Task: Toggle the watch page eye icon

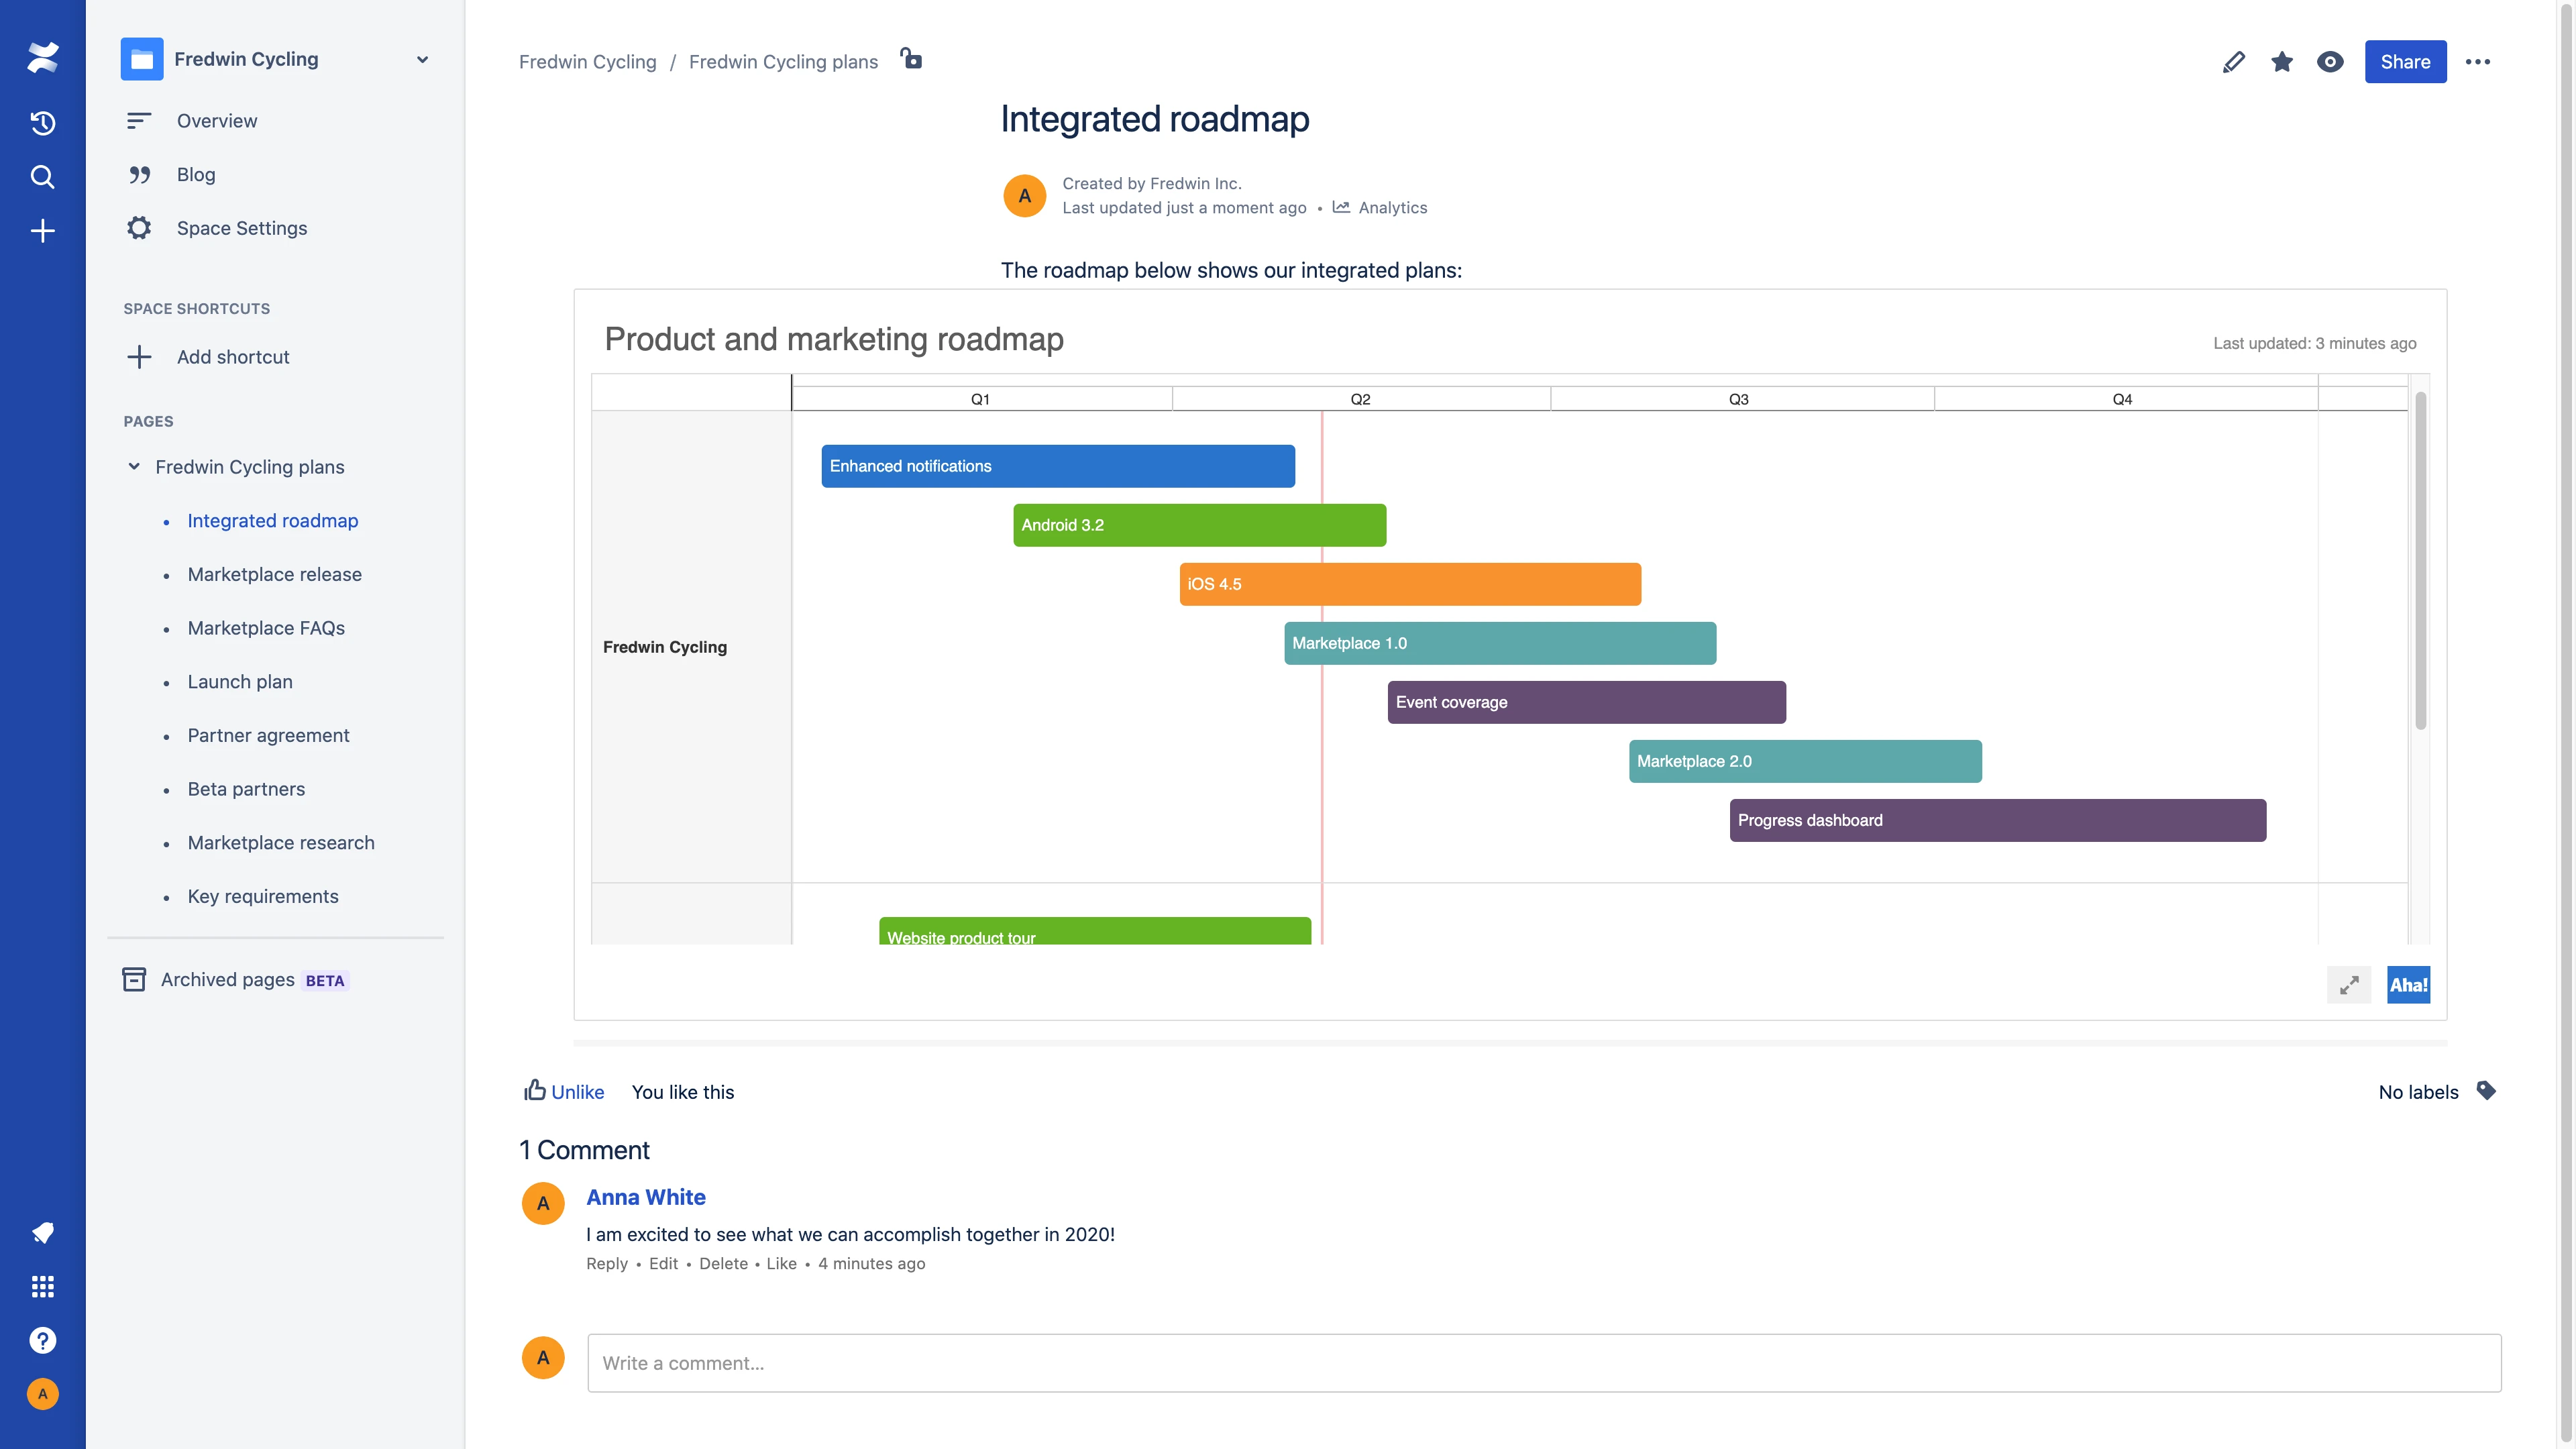Action: [x=2330, y=62]
